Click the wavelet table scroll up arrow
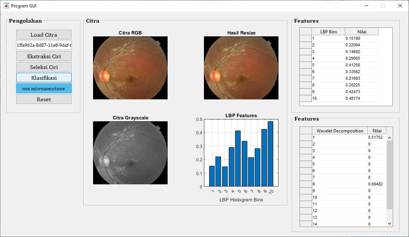 pyautogui.click(x=389, y=138)
